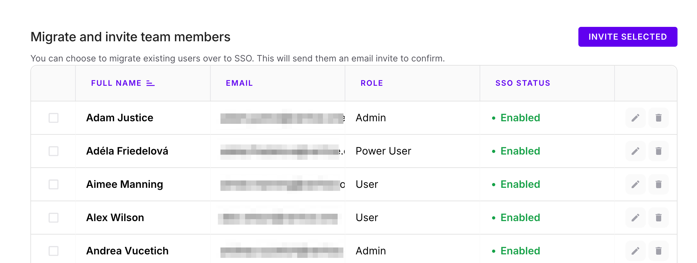Click edit pencil for Adam Justice

(635, 118)
